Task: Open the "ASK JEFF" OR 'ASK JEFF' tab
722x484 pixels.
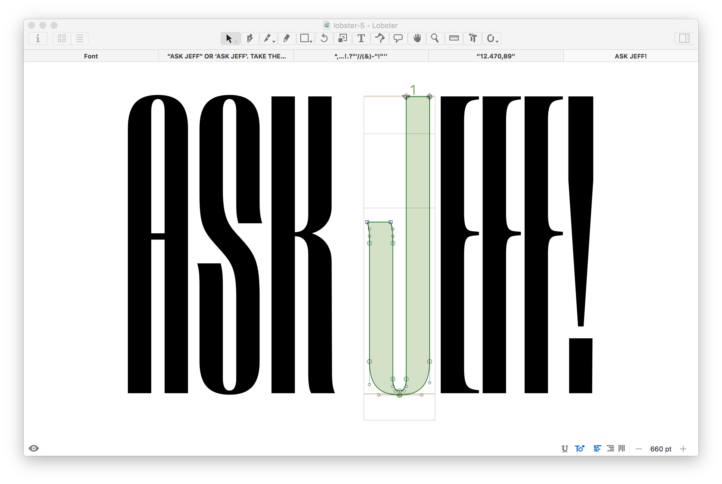Action: pyautogui.click(x=226, y=56)
